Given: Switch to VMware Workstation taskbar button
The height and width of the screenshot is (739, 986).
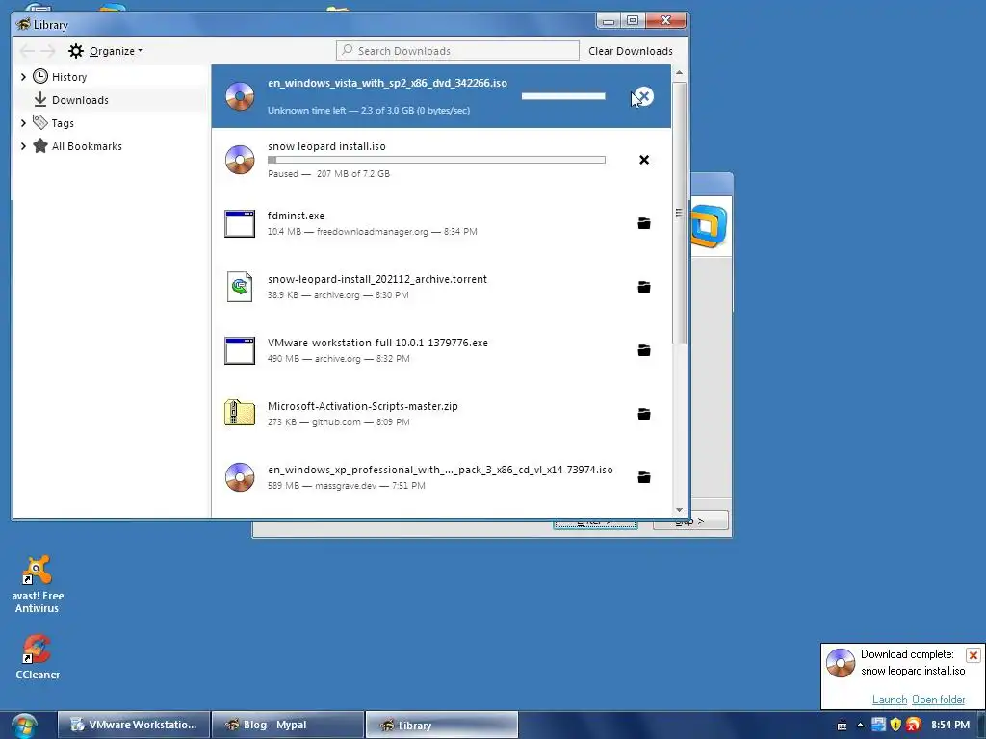Looking at the screenshot, I should 134,726.
